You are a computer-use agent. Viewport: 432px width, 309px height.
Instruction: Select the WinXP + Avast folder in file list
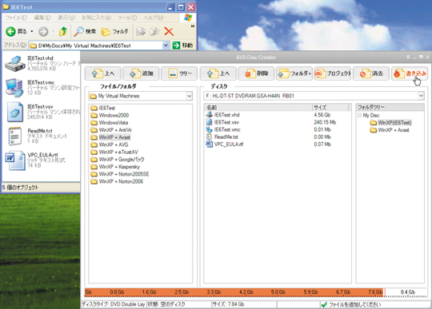pos(110,137)
